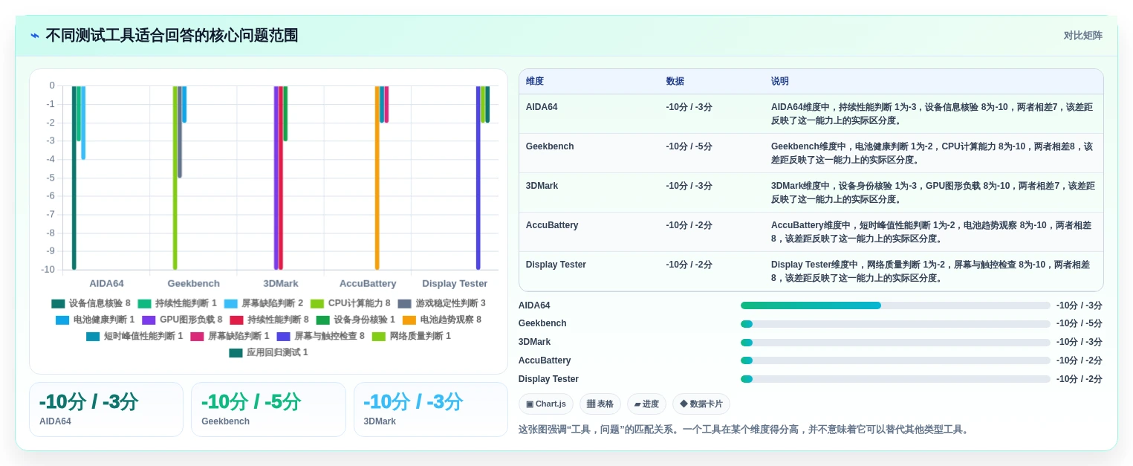Toggle the GPU图形负载 8 legend item
The height and width of the screenshot is (466, 1133).
tap(182, 320)
